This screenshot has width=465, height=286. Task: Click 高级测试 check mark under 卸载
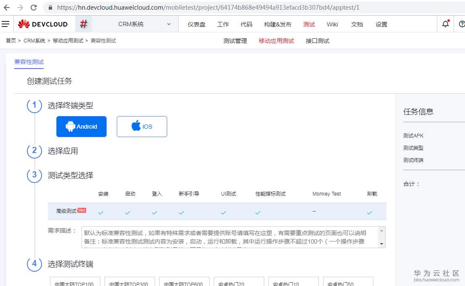point(370,213)
